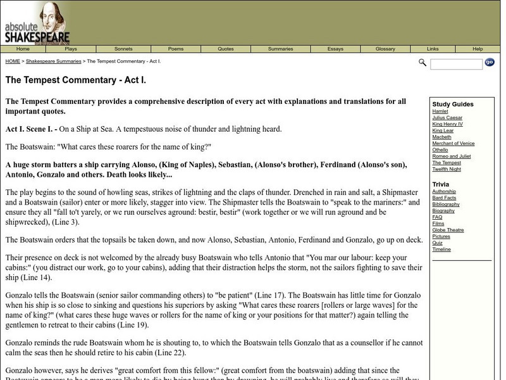Open the Globe Theatre trivia link

(x=448, y=229)
